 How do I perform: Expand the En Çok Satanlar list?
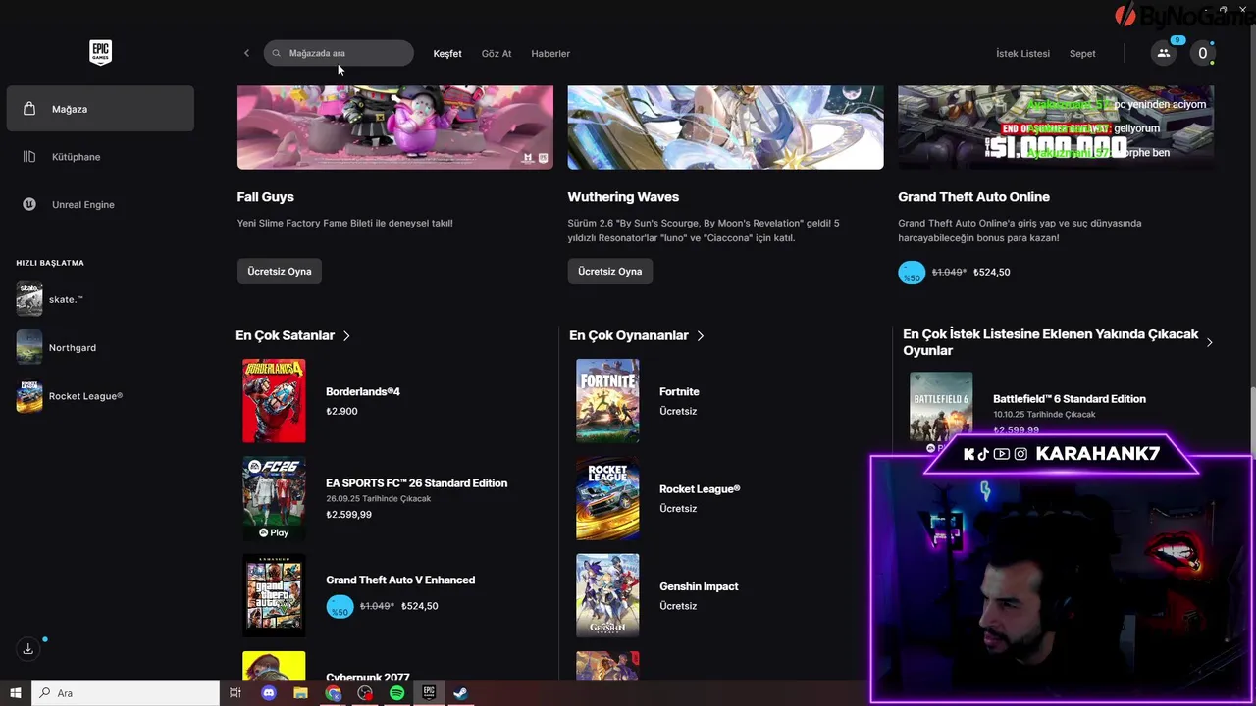point(293,335)
